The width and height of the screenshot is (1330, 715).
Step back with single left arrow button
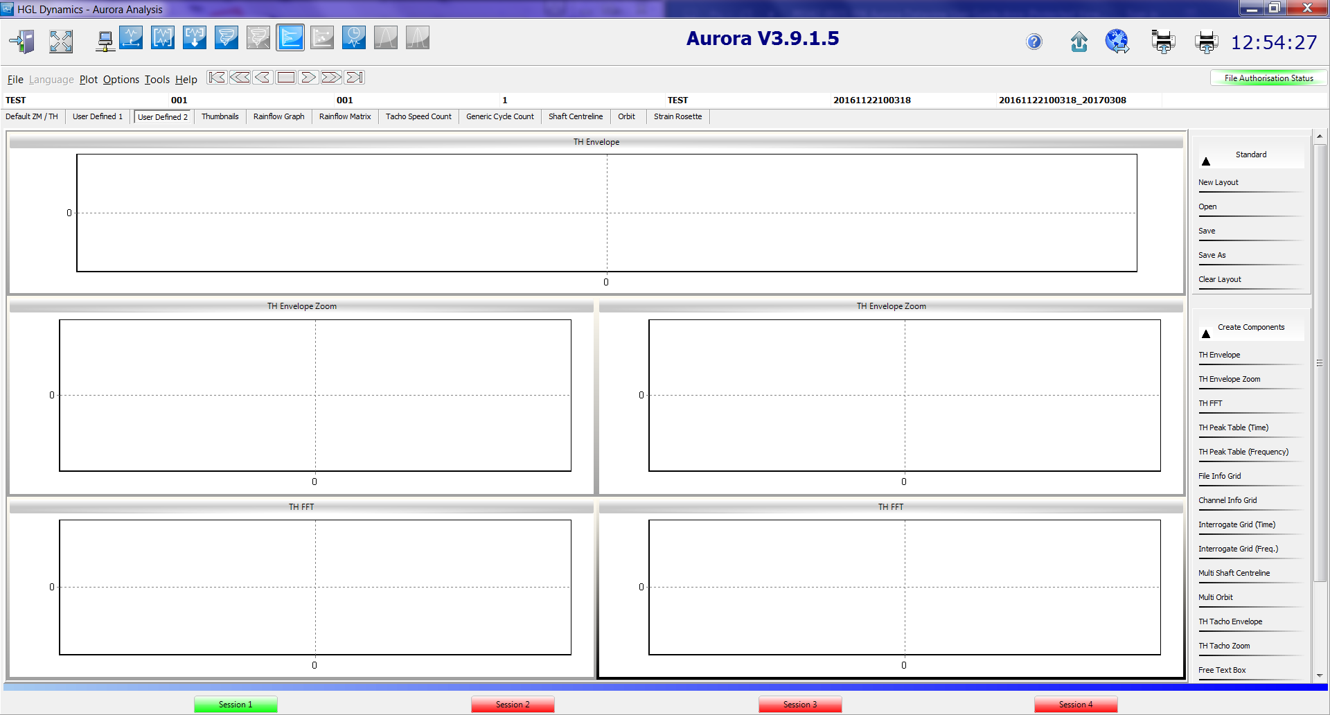pos(263,78)
